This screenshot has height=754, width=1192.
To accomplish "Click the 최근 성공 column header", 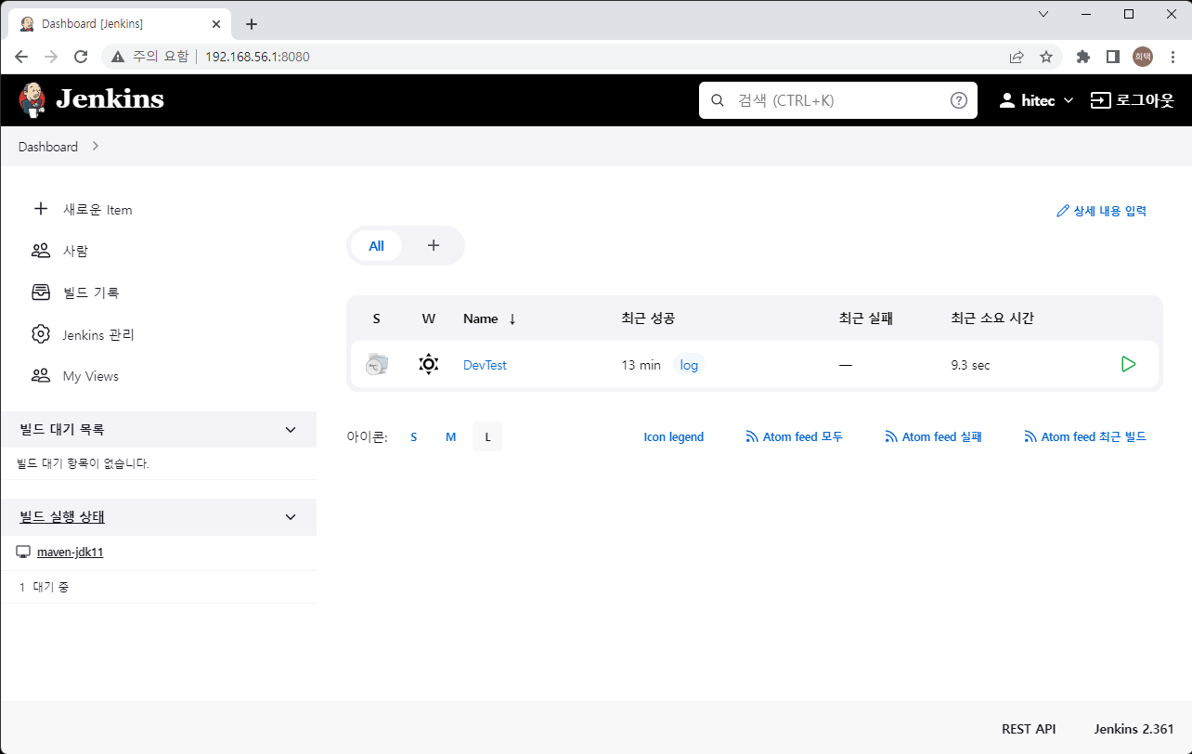I will [648, 318].
